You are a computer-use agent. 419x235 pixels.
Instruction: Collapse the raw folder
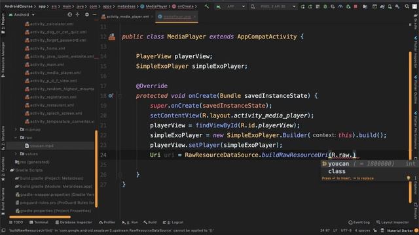click(x=16, y=138)
